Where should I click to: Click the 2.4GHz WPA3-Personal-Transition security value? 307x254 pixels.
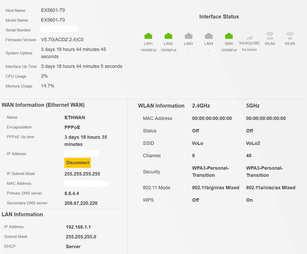pos(211,172)
